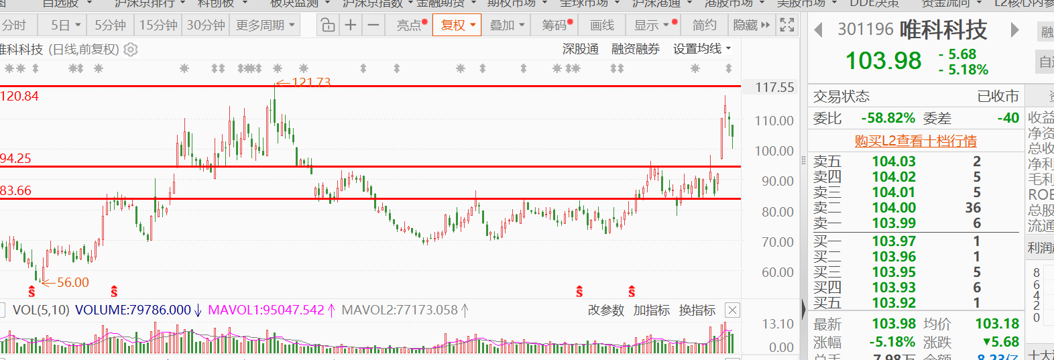Expand the 更多周期 dropdown
Image resolution: width=1054 pixels, height=360 pixels.
tap(266, 25)
